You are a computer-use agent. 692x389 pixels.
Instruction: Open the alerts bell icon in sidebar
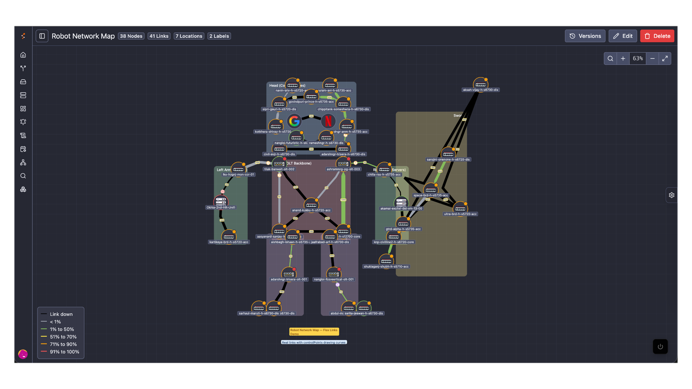23,122
